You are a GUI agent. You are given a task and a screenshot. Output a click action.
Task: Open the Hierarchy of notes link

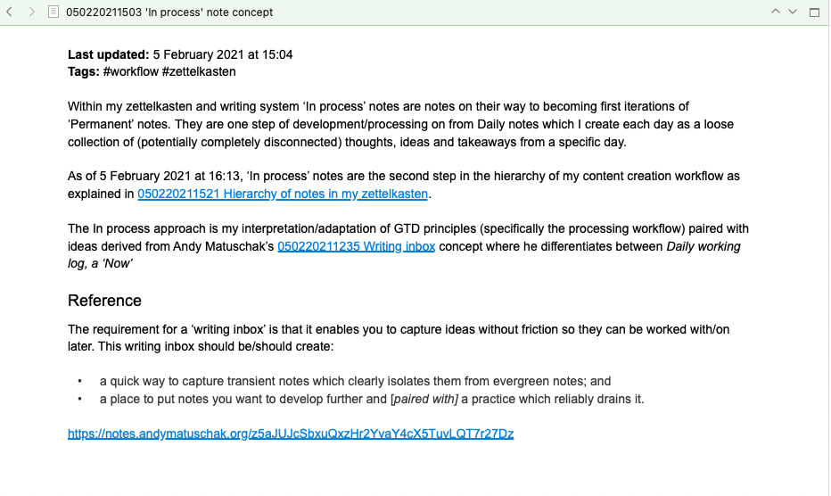tap(283, 194)
